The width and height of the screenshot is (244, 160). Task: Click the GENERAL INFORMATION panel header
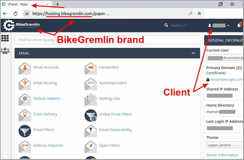coord(224,41)
